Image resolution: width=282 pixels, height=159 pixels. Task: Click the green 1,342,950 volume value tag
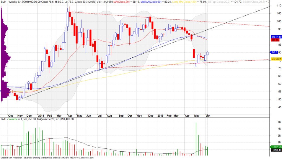click(276, 147)
